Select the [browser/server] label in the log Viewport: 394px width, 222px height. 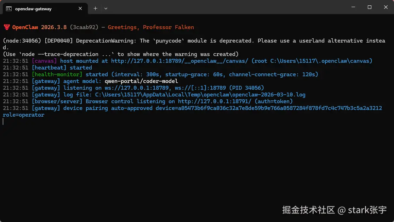(57, 101)
